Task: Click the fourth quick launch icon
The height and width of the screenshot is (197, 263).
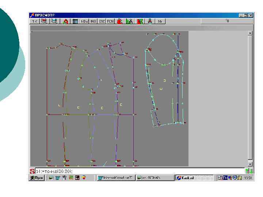Action: coord(71,178)
